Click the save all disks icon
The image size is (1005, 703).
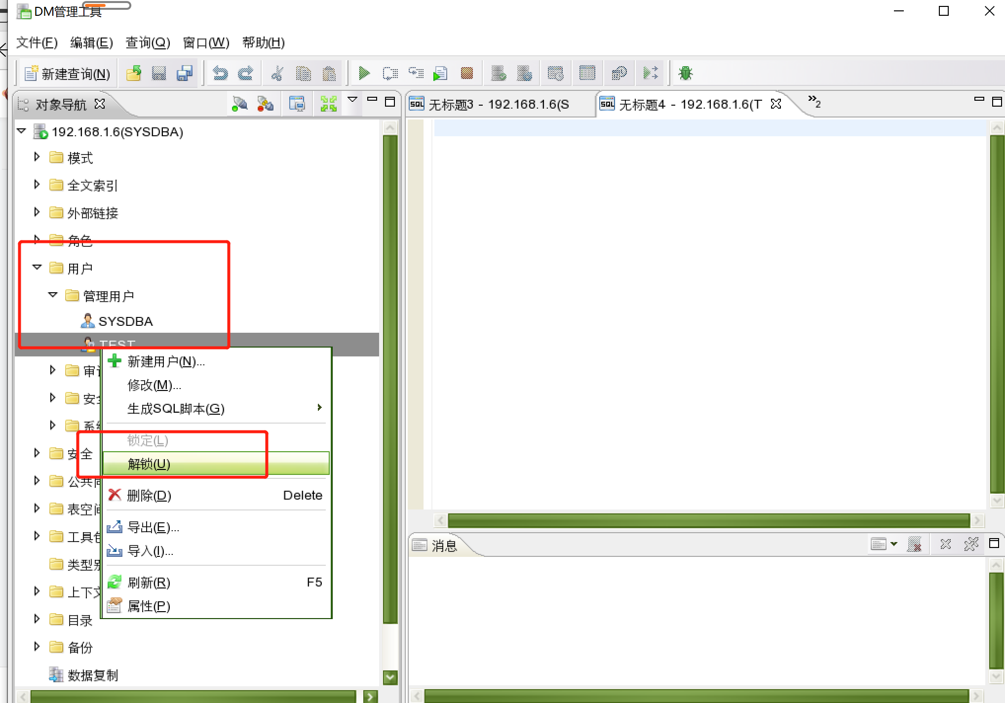[x=185, y=74]
